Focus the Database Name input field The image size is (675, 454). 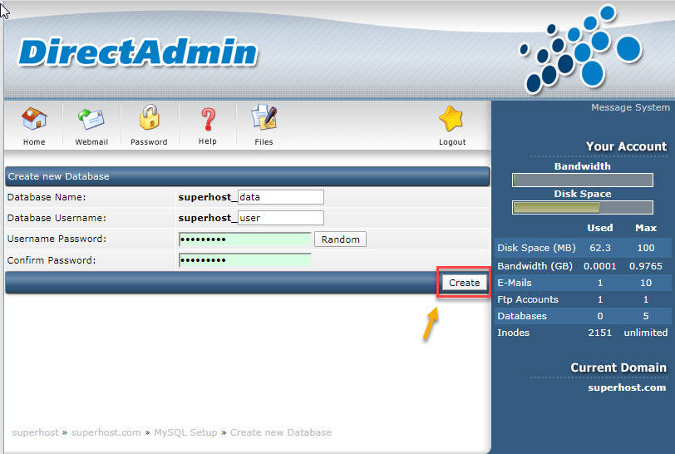coord(280,197)
